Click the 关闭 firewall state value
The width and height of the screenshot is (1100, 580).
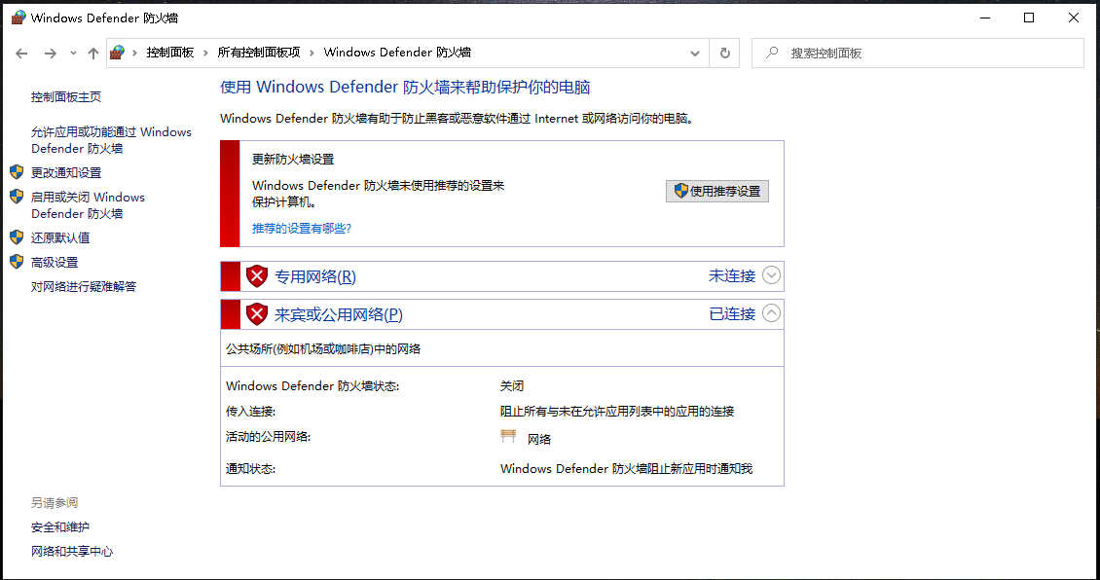(512, 386)
